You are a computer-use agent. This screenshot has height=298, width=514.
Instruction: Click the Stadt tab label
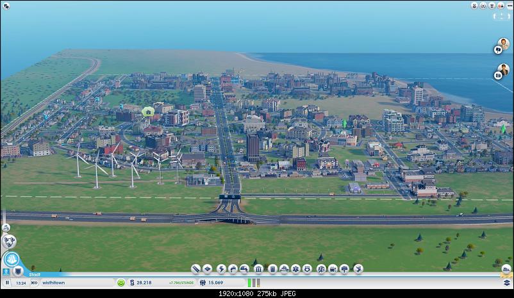tap(35, 275)
